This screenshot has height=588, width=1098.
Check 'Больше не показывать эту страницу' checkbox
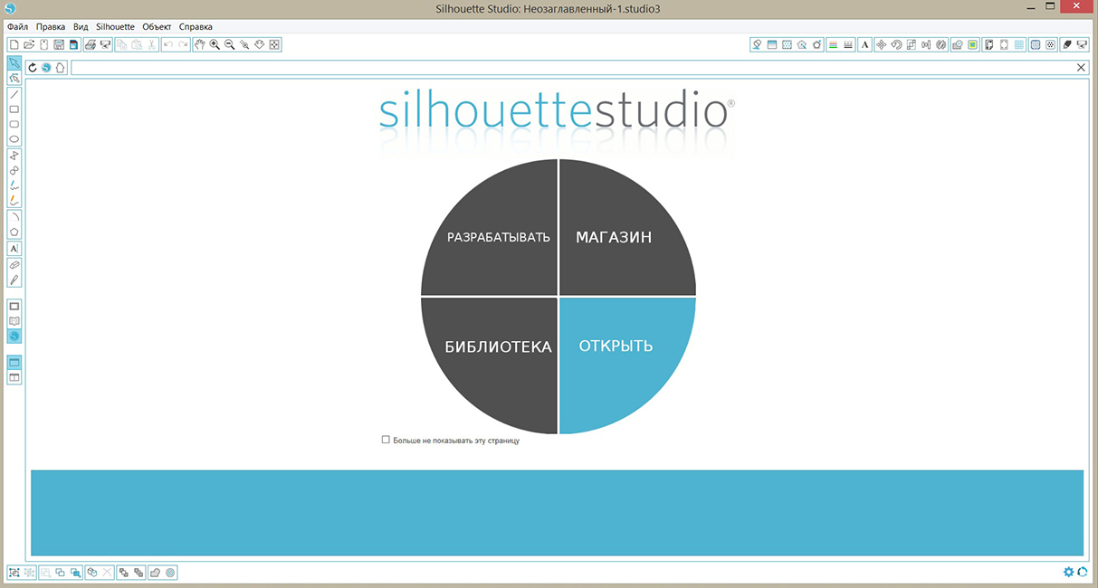386,440
